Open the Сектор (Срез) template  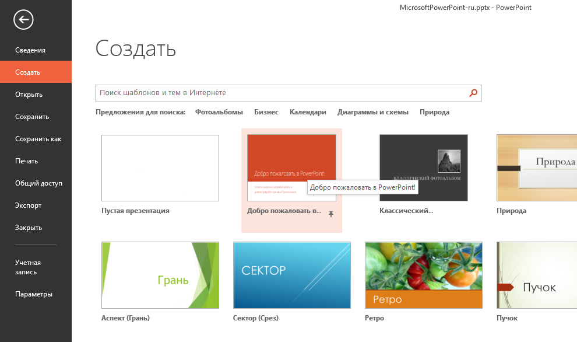click(291, 275)
